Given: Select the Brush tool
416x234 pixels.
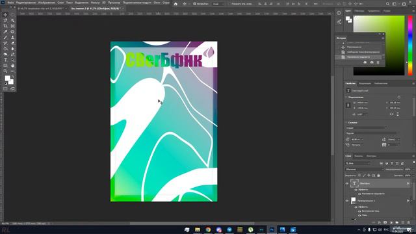Looking at the screenshot, I should click(5, 38).
